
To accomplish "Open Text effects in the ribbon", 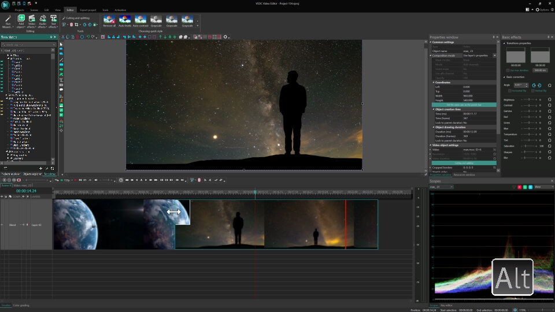I will click(x=53, y=21).
